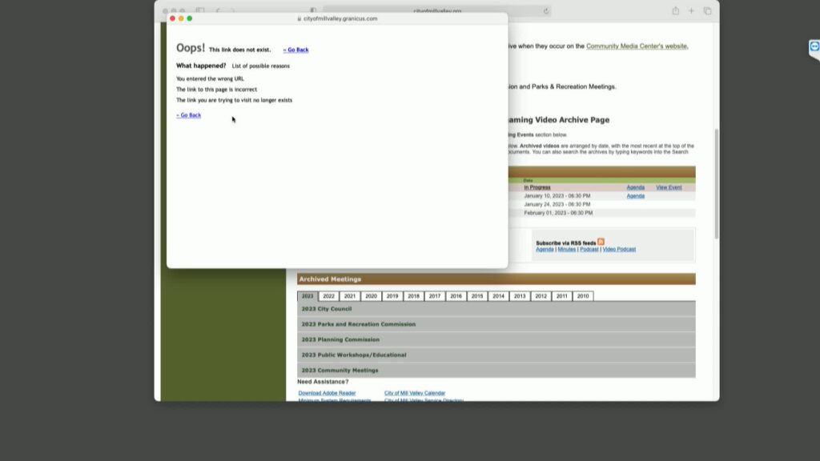Select the 2010 archive tab
This screenshot has height=461, width=820.
tap(583, 296)
